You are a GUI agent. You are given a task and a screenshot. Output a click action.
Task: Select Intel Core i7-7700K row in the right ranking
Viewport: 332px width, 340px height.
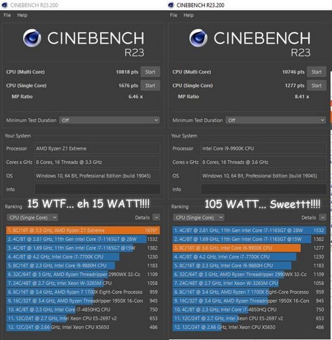[x=249, y=257]
